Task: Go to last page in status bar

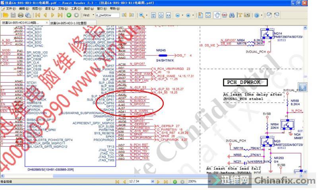Action: (166, 182)
